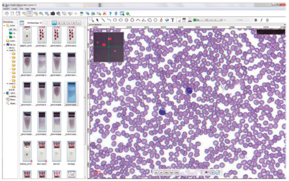Viewport: 289px width, 181px height.
Task: Select the arrow pointer tool
Action: click(x=97, y=20)
